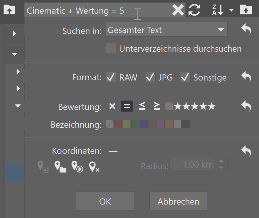Pick the green label swatch

click(135, 124)
